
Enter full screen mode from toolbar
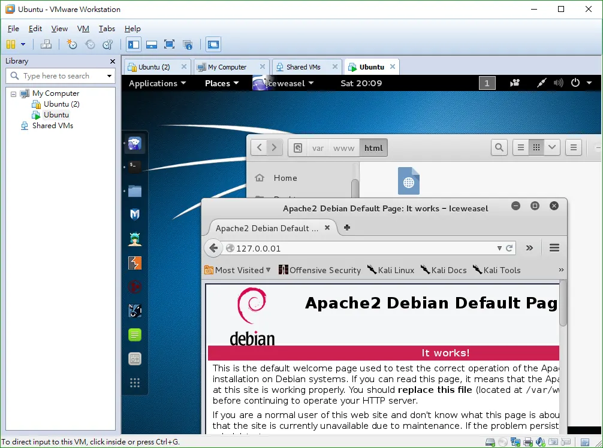click(169, 44)
